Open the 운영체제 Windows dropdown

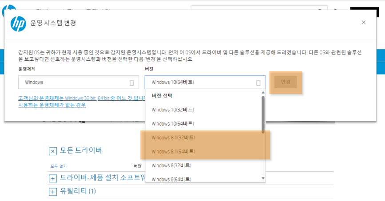79,82
